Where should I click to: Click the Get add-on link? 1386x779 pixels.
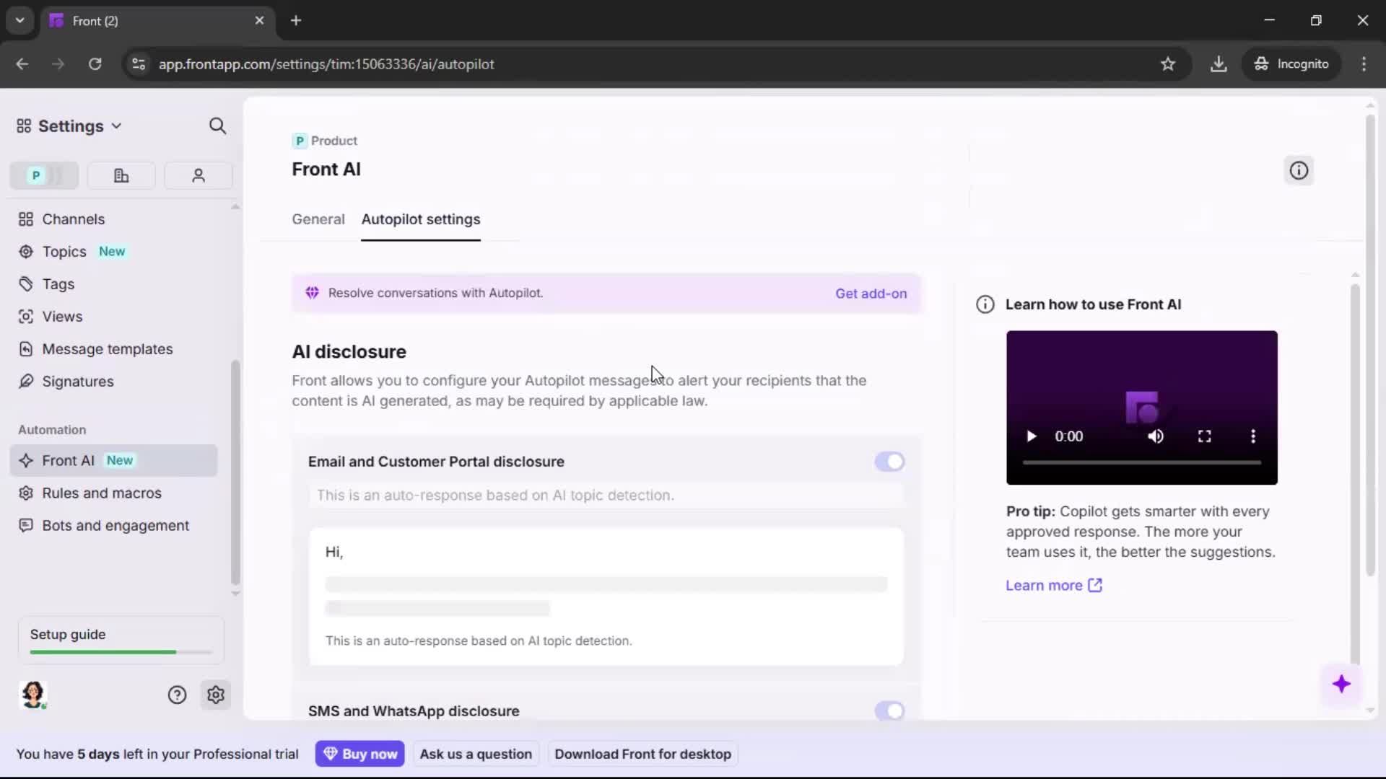[871, 294]
